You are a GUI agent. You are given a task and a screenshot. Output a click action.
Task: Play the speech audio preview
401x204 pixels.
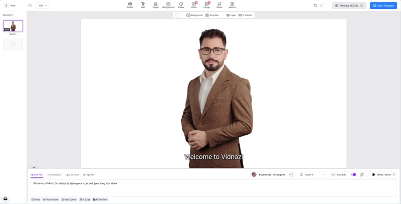373,174
